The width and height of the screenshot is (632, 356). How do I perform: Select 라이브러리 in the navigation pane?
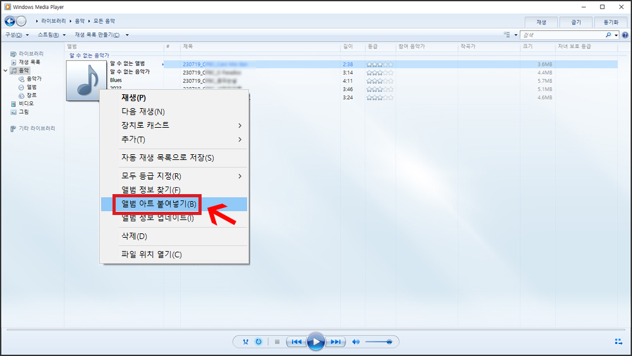point(27,54)
